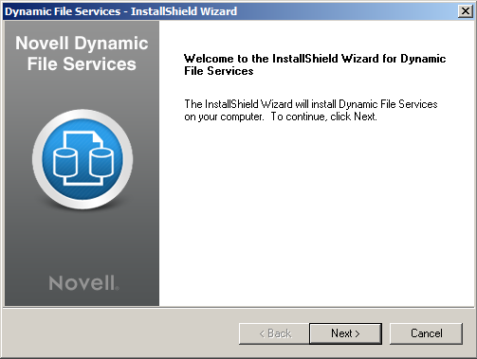Image resolution: width=477 pixels, height=359 pixels.
Task: Click the paragraph describing the installation
Action: [311, 110]
